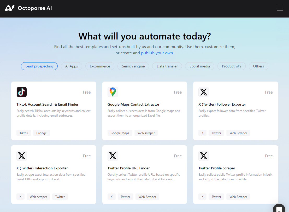Click the TikTok app icon
The height and width of the screenshot is (212, 289).
(22, 92)
